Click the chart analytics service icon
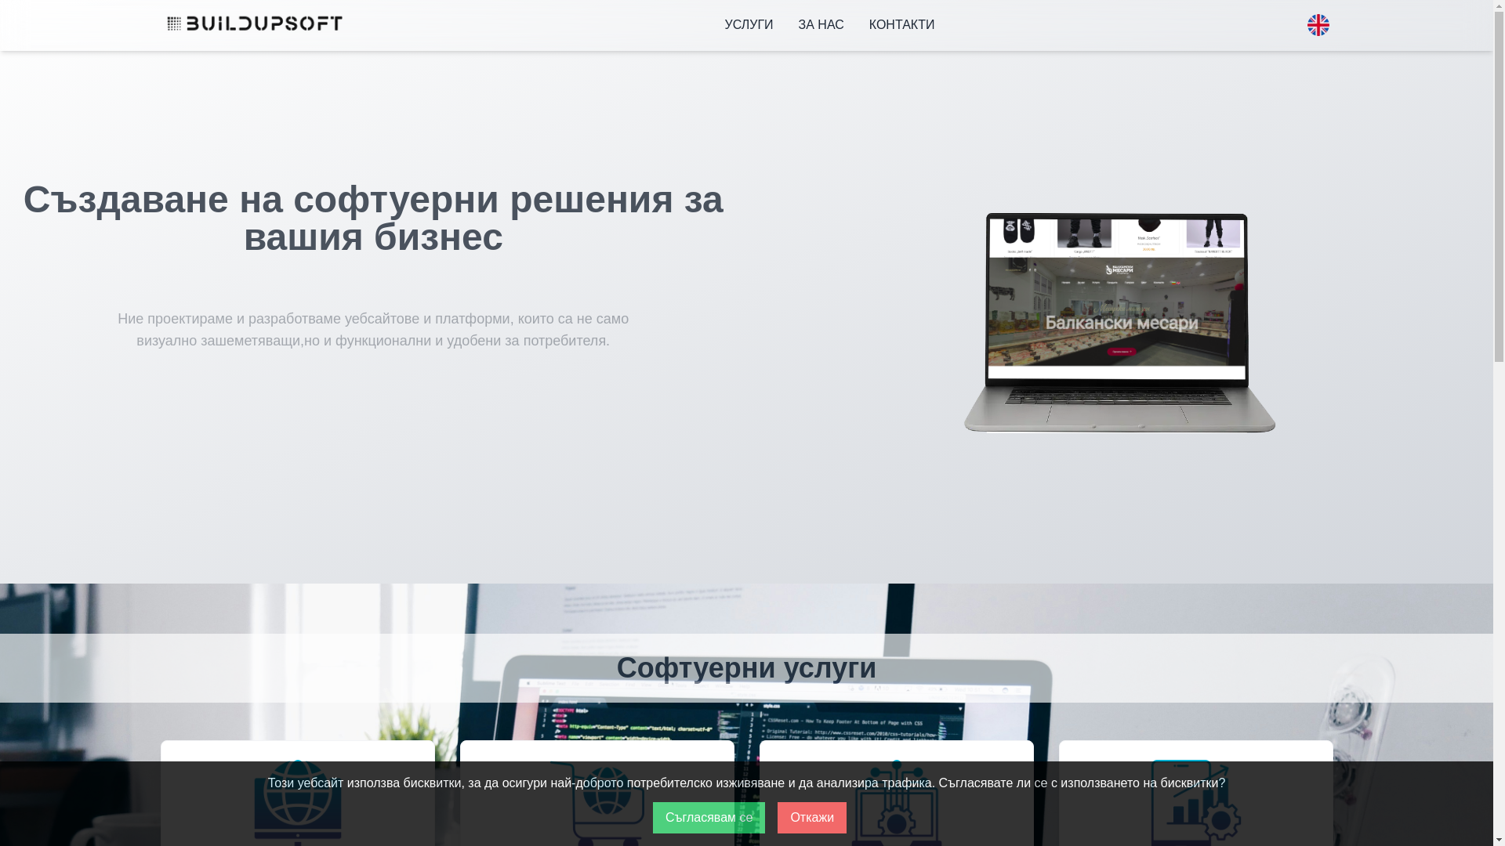 click(x=1196, y=802)
